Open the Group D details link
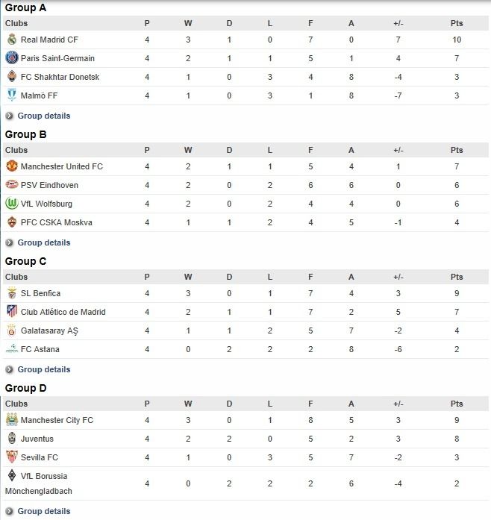This screenshot has height=520, width=491. (44, 511)
